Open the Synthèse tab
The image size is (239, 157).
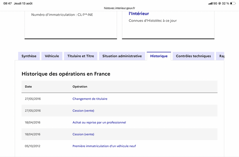29,56
